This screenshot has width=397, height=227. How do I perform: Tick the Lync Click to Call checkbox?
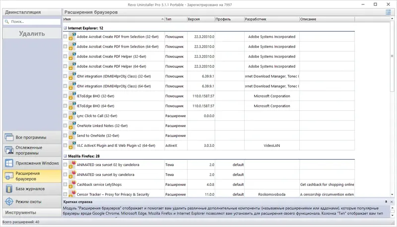pos(65,116)
